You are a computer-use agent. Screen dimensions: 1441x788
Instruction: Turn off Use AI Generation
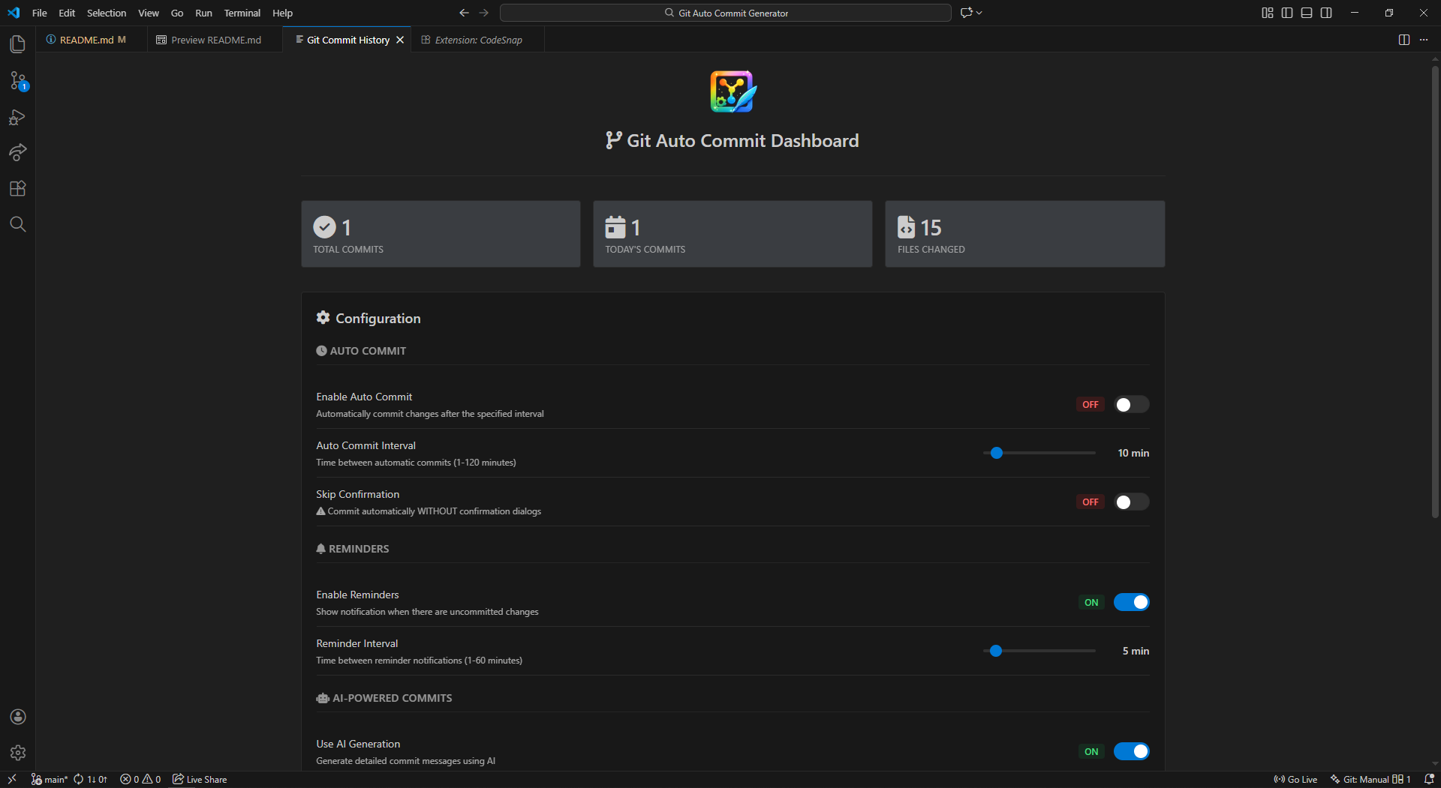click(x=1131, y=751)
